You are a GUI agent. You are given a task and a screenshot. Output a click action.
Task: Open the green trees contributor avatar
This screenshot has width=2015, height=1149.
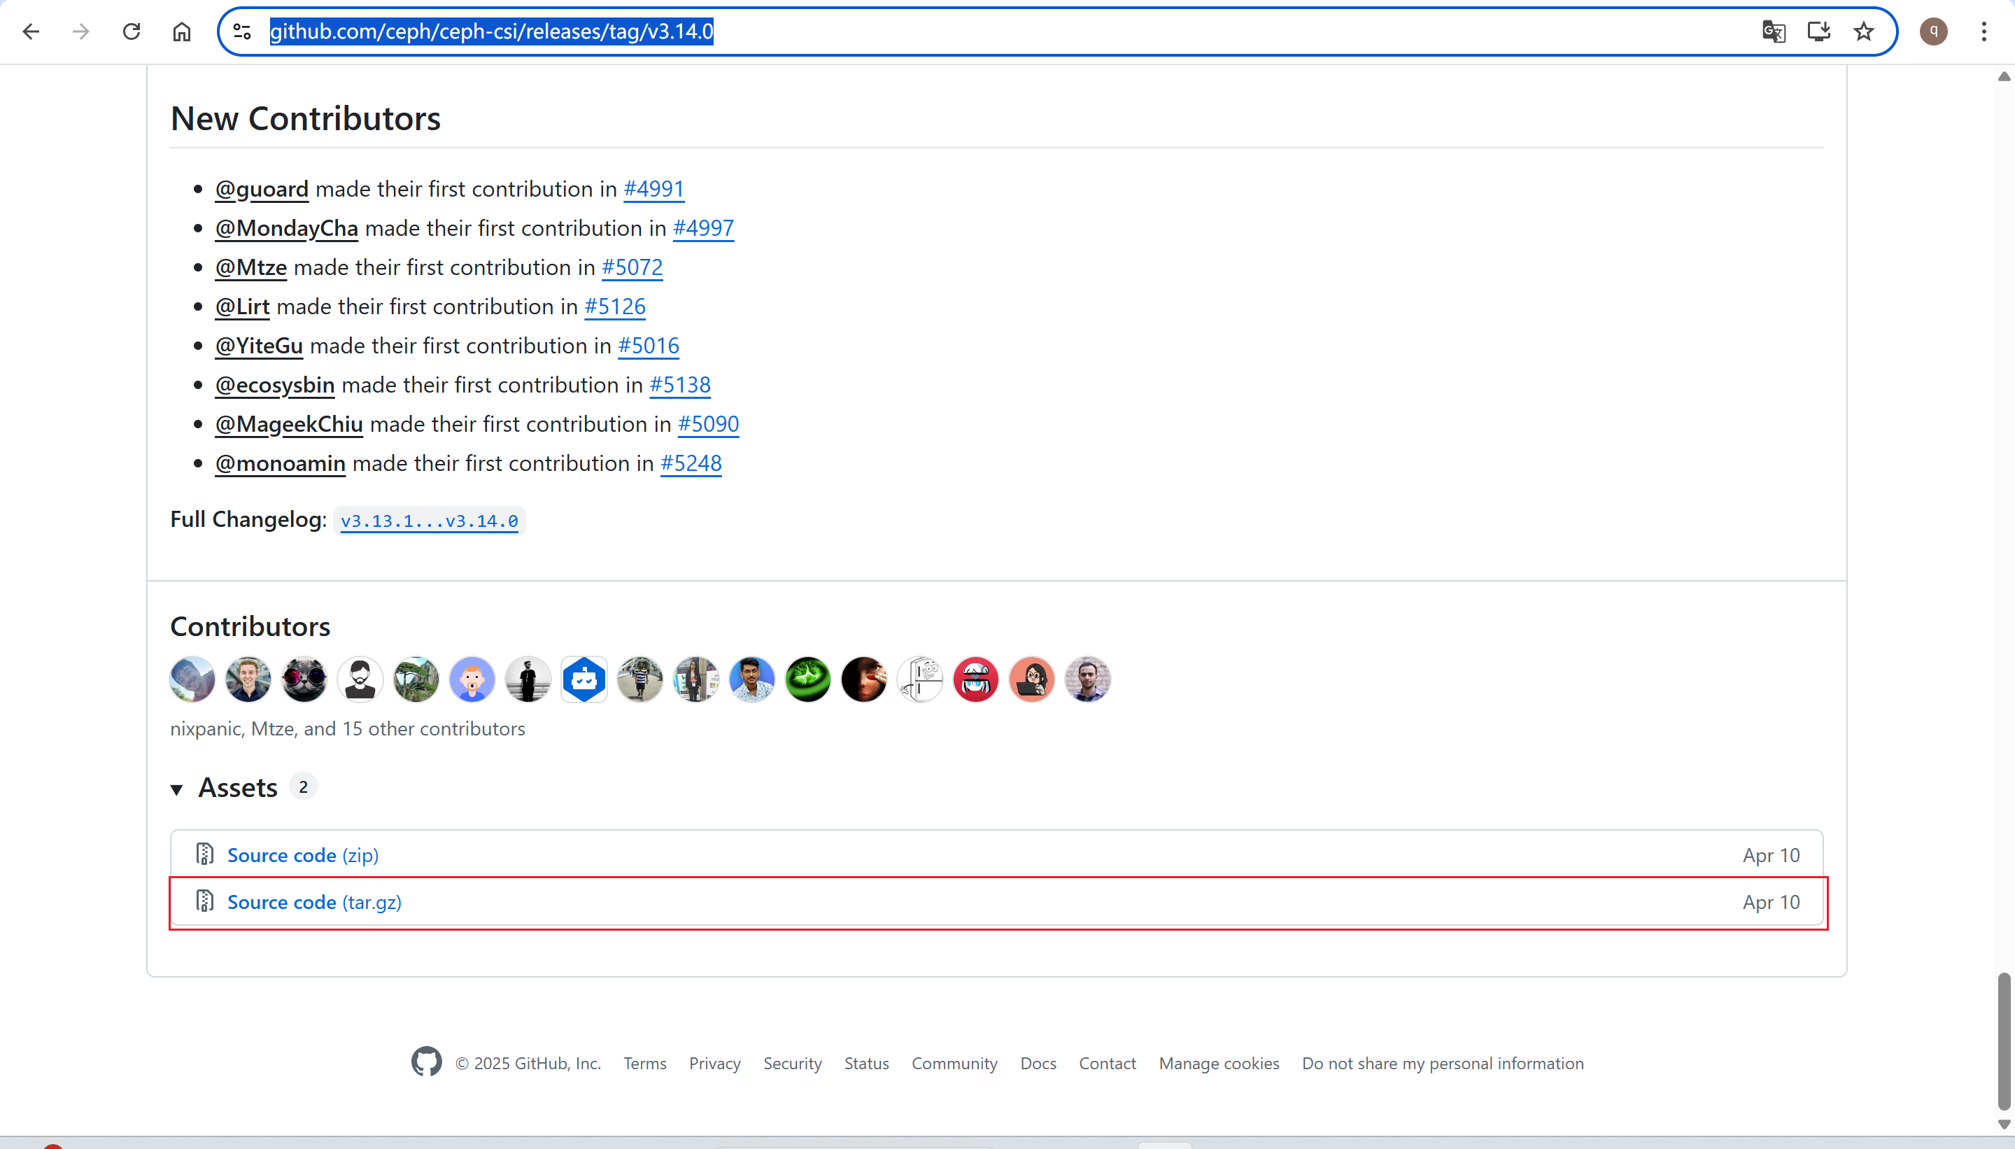[x=416, y=679]
